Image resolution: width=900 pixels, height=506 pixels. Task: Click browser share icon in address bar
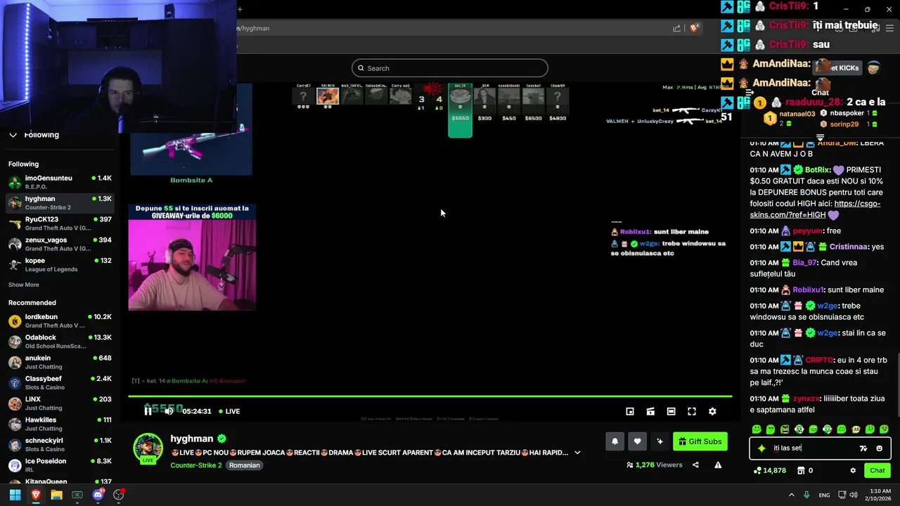[676, 28]
